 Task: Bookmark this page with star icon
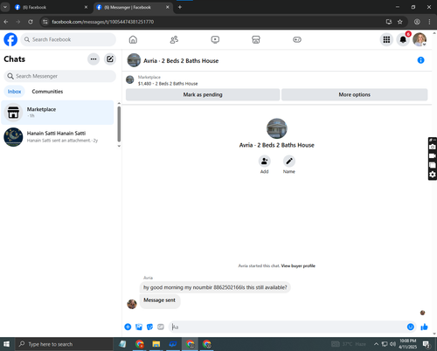coord(400,22)
